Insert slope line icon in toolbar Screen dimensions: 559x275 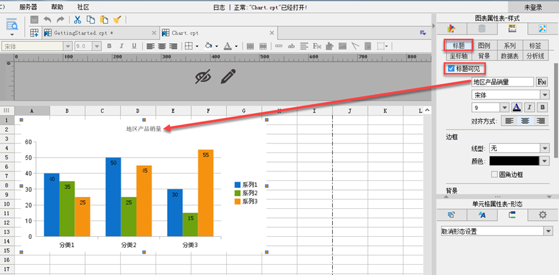click(355, 46)
